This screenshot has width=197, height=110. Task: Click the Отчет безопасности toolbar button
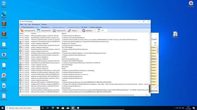(27, 27)
